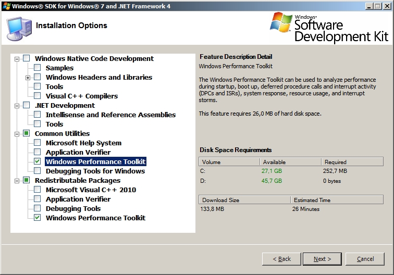Image resolution: width=394 pixels, height=275 pixels.
Task: Collapse the Windows Native Code Development node
Action: pyautogui.click(x=17, y=59)
